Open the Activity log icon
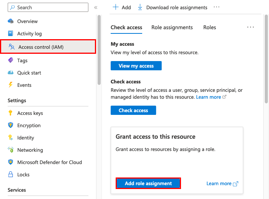This screenshot has height=199, width=269. click(x=11, y=33)
